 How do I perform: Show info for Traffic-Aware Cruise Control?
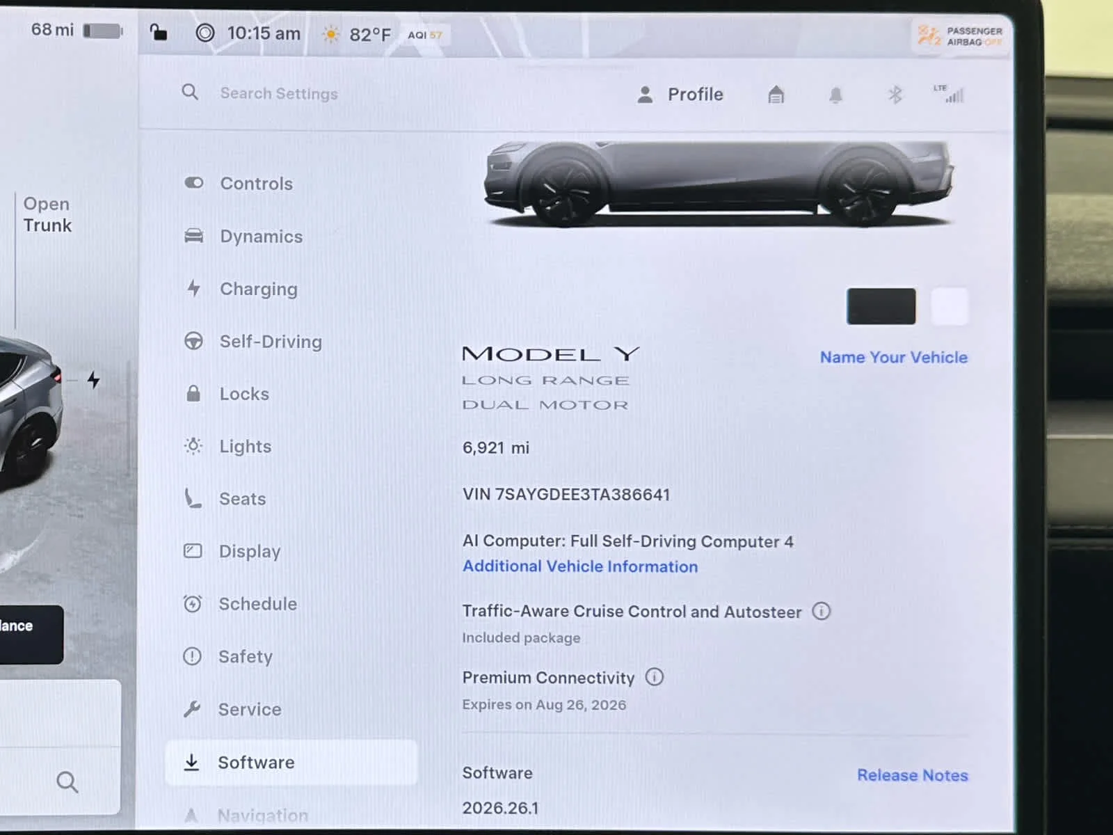(822, 611)
